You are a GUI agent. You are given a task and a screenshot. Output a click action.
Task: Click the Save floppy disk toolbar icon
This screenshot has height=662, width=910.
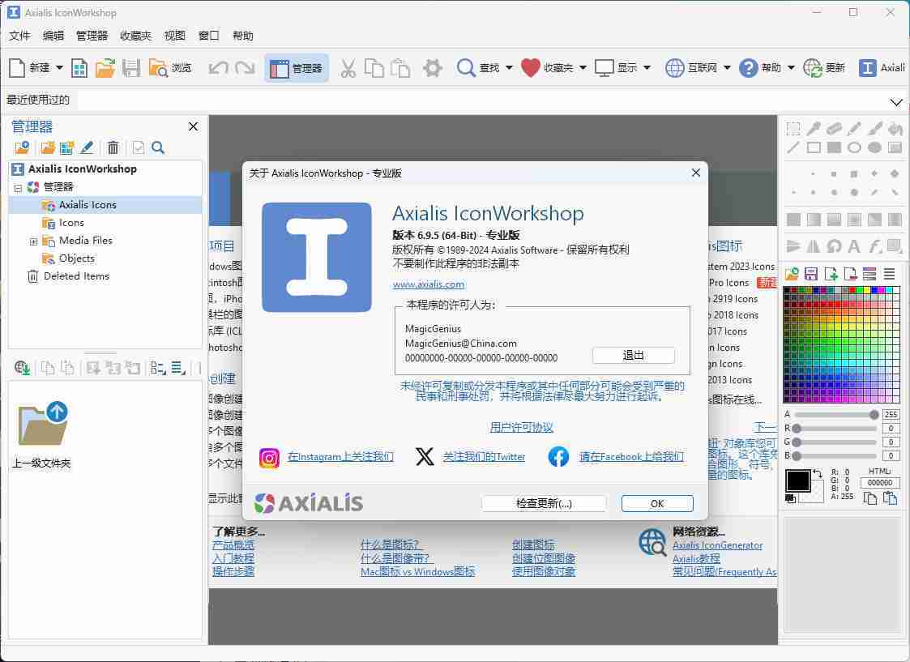(x=131, y=68)
